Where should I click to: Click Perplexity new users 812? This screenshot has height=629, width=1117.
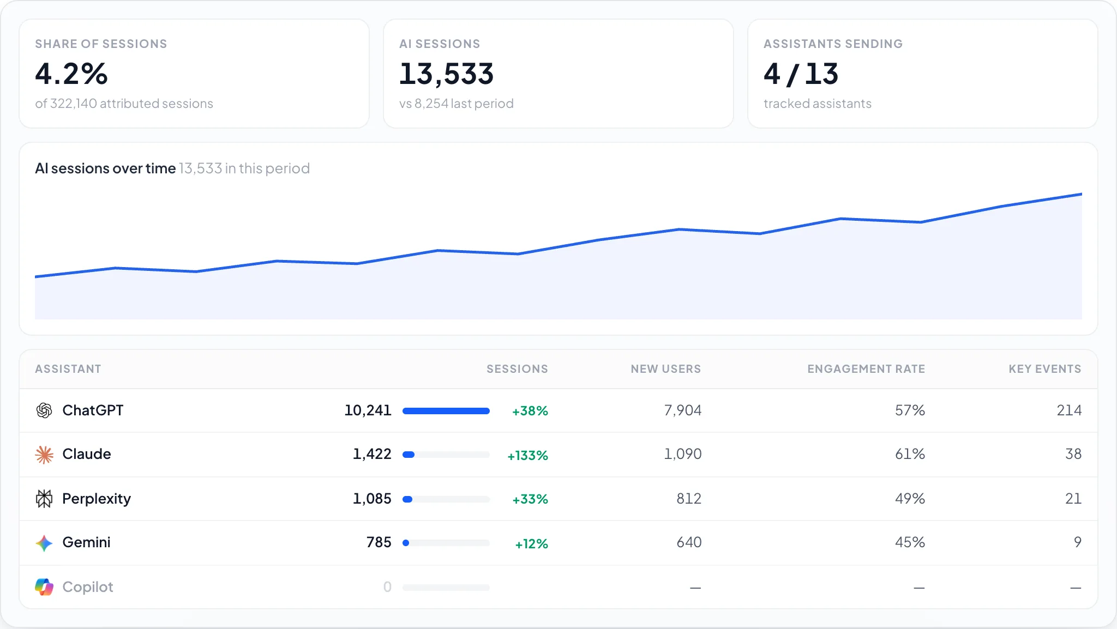689,499
